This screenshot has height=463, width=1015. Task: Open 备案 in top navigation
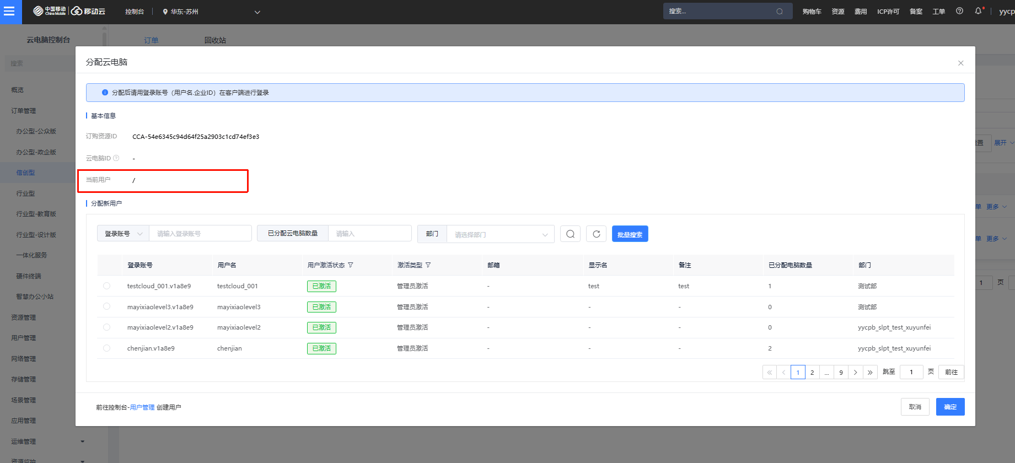click(x=916, y=12)
